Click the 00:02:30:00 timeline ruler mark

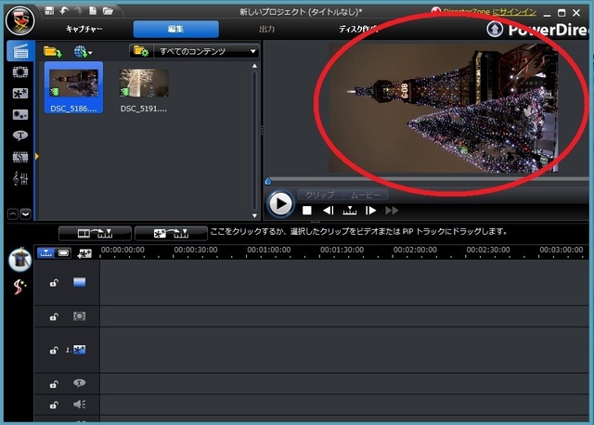click(x=488, y=250)
